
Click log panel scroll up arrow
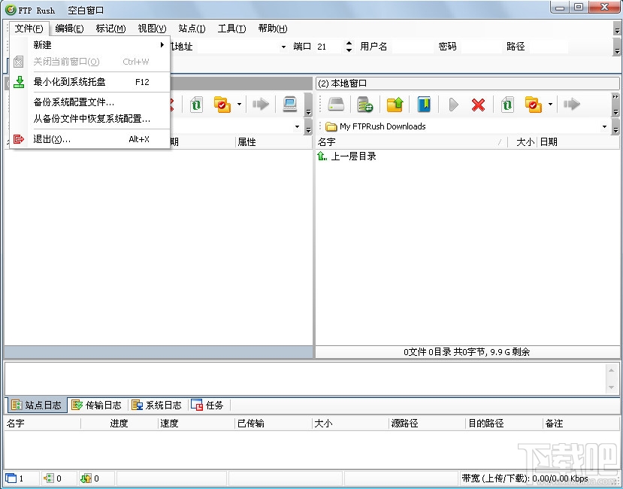click(x=611, y=370)
